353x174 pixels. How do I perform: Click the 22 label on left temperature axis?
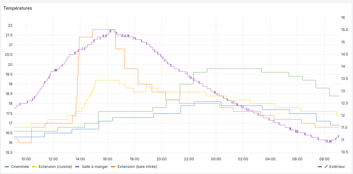pyautogui.click(x=10, y=26)
